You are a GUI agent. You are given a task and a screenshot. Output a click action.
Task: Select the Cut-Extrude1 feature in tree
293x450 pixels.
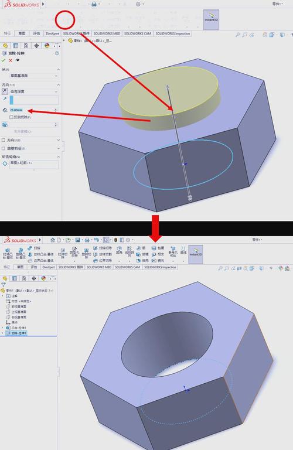[x=16, y=333]
